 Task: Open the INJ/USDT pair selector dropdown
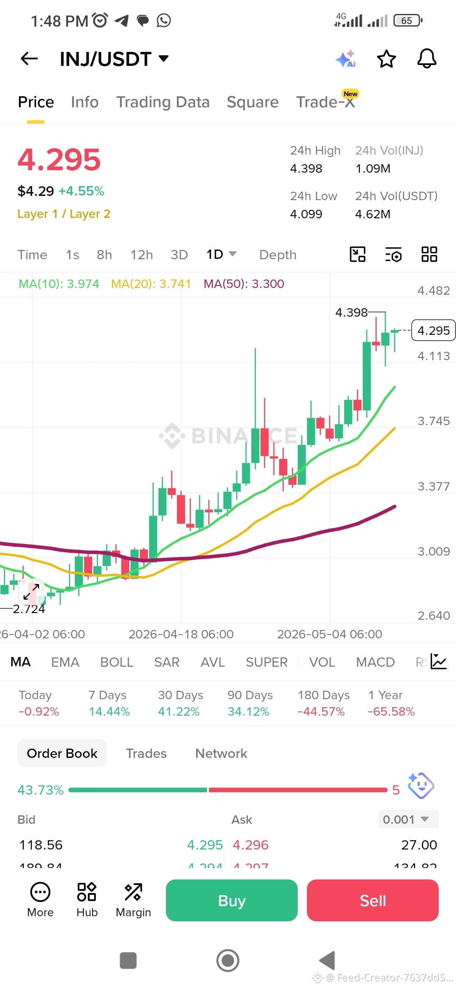coord(114,59)
